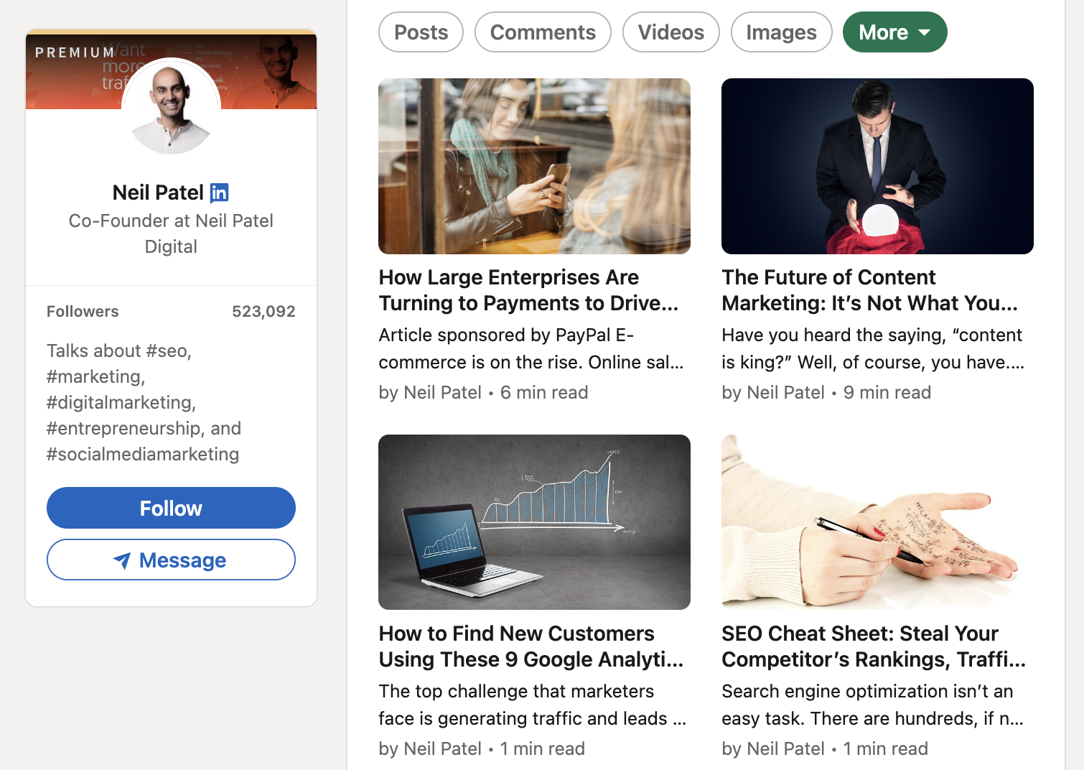
Task: Read "The Future of Content Marketing" article
Action: tap(869, 290)
